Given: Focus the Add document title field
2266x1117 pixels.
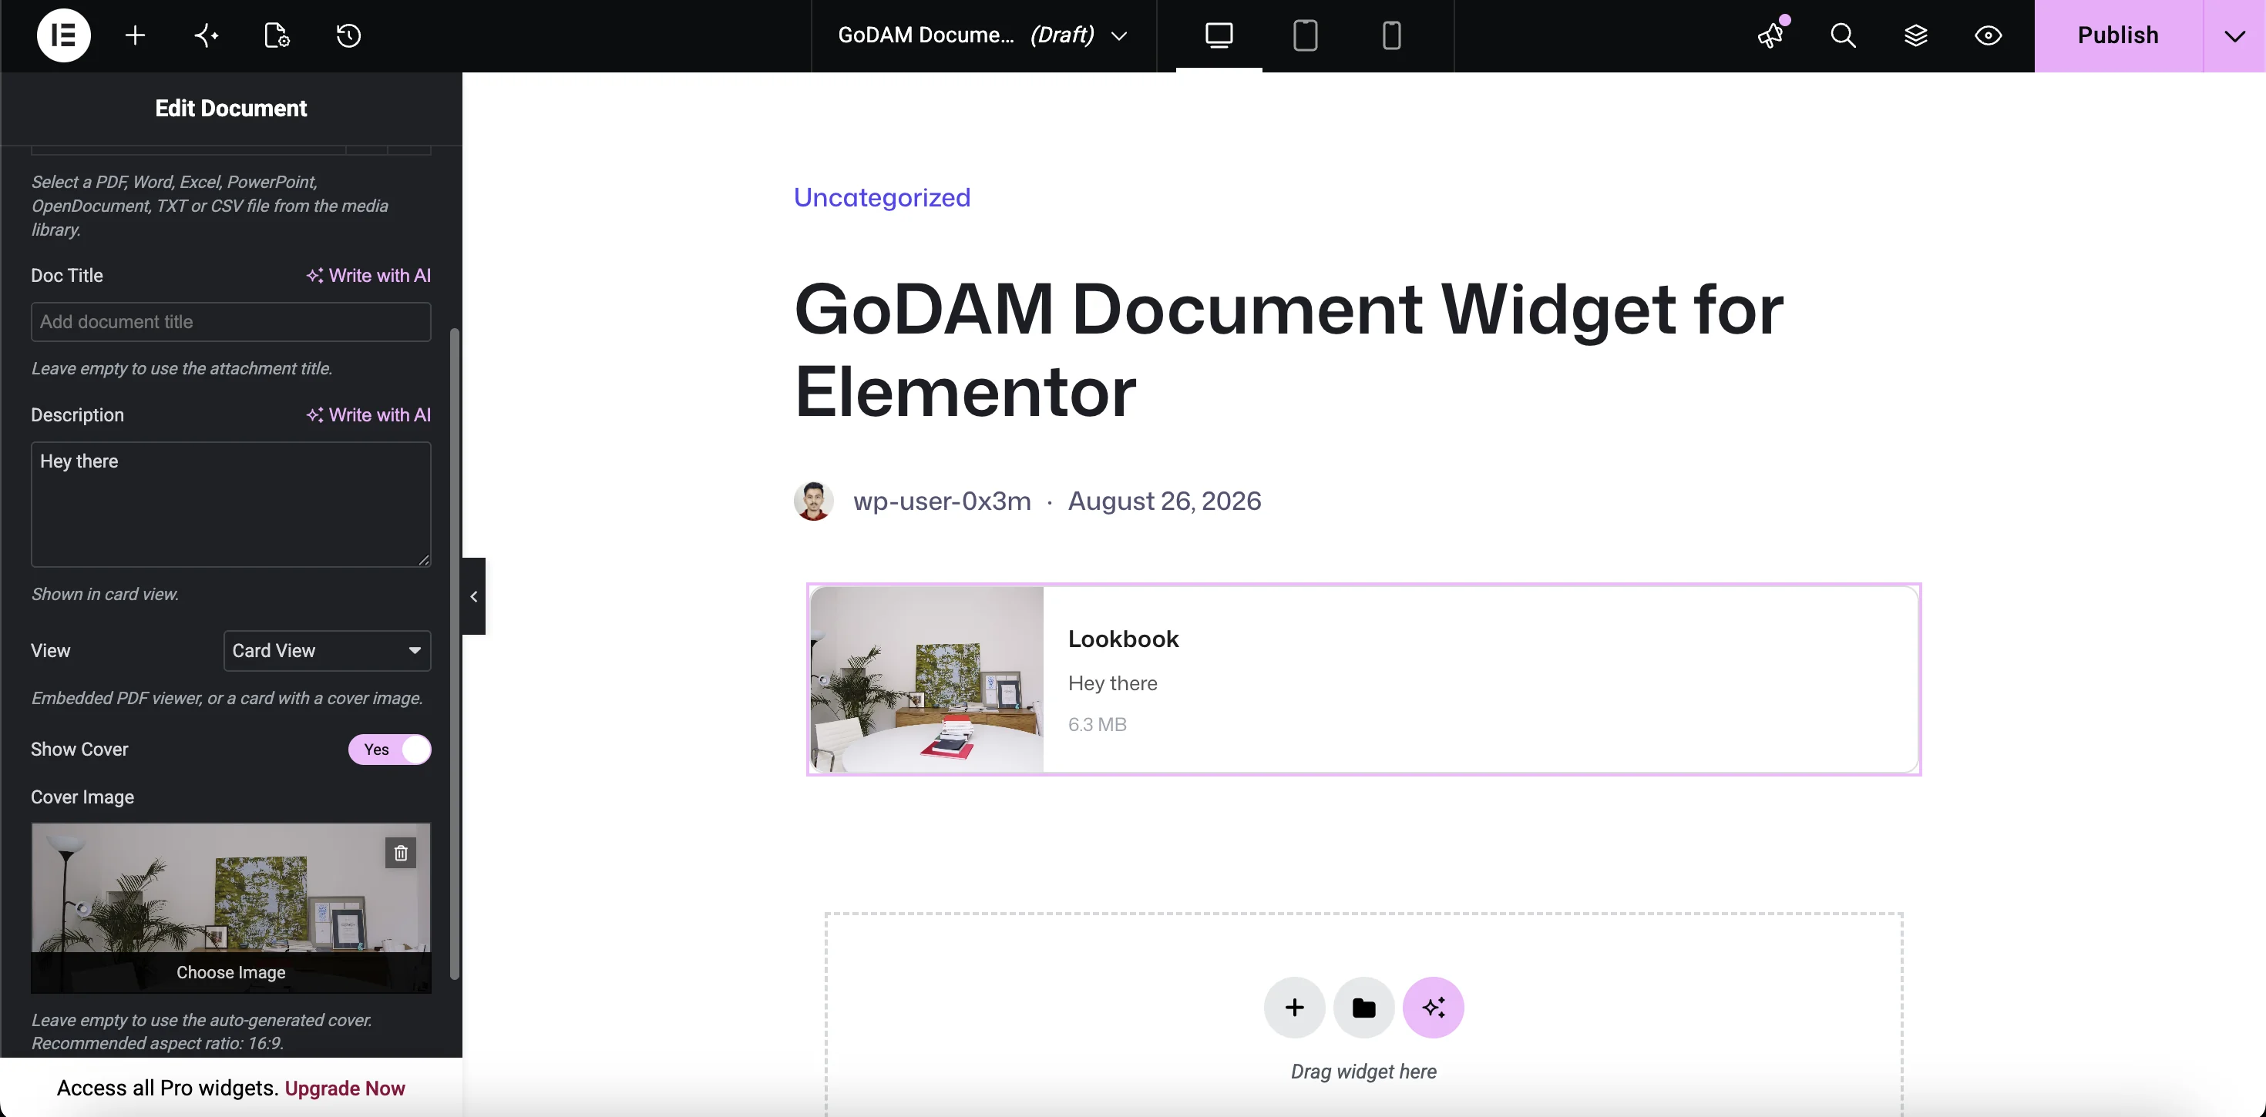Looking at the screenshot, I should [231, 322].
